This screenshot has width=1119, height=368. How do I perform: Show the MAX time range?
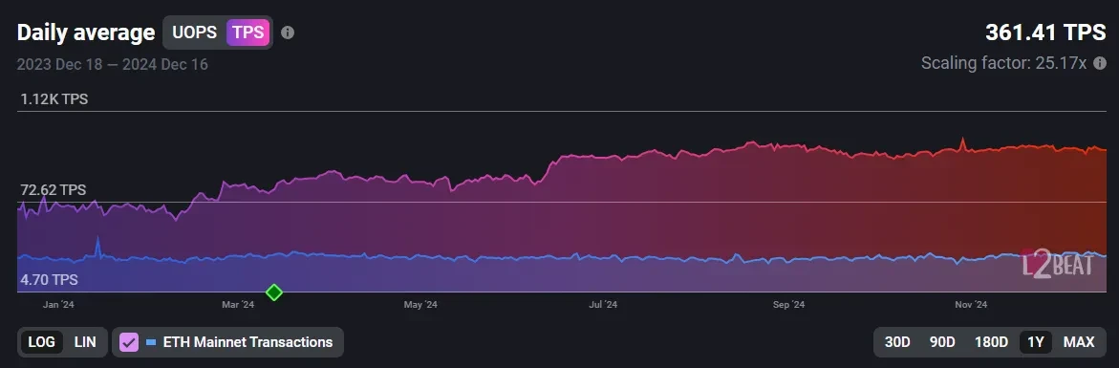(1078, 342)
